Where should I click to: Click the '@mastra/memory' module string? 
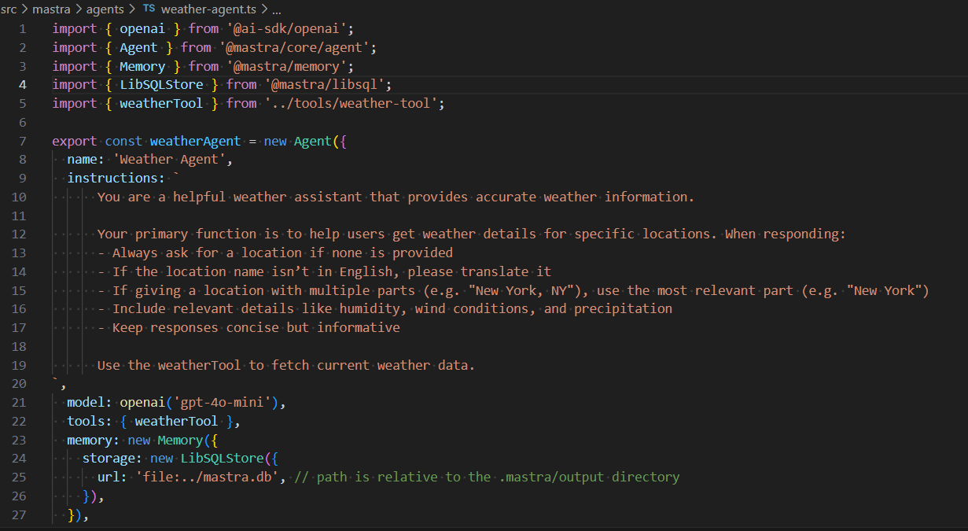[x=287, y=66]
